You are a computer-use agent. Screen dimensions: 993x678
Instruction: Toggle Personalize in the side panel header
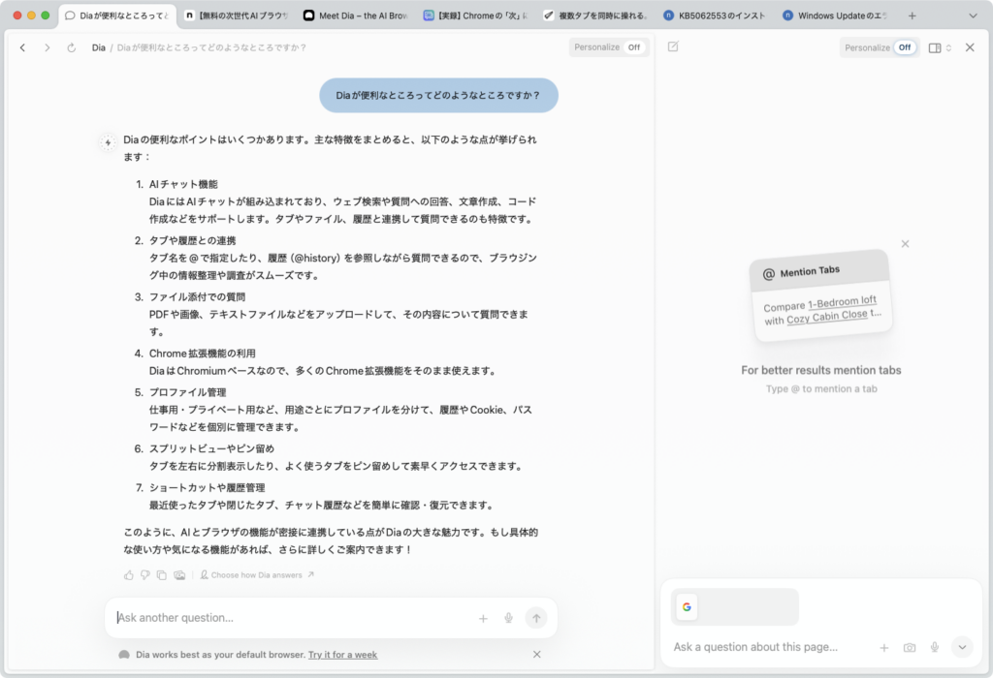pyautogui.click(x=880, y=47)
